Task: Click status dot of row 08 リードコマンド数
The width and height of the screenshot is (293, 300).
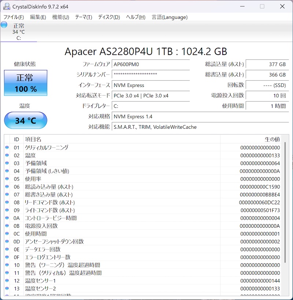Action: pyautogui.click(x=7, y=202)
